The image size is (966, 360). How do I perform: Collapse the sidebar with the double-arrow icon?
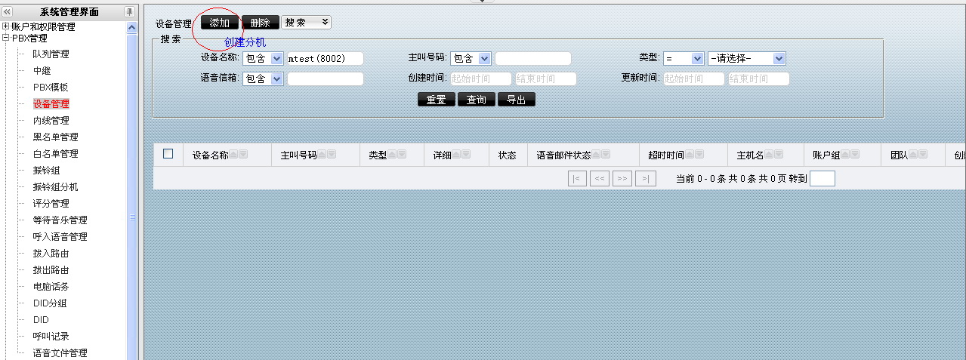[x=8, y=11]
